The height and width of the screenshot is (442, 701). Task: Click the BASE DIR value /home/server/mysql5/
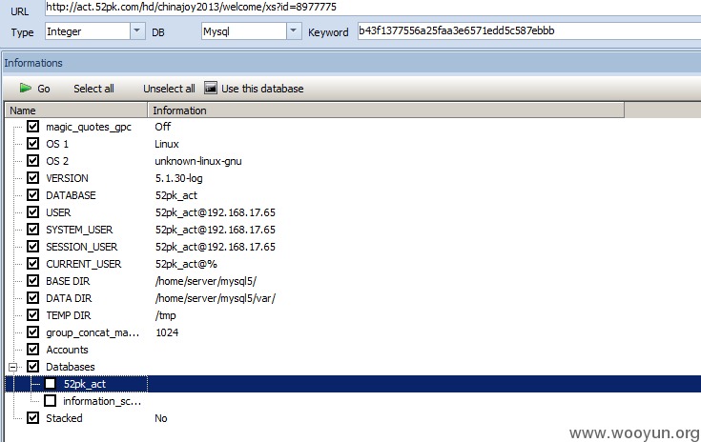206,281
